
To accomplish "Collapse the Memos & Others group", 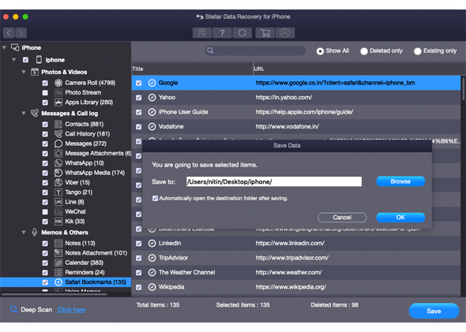I will [x=24, y=233].
